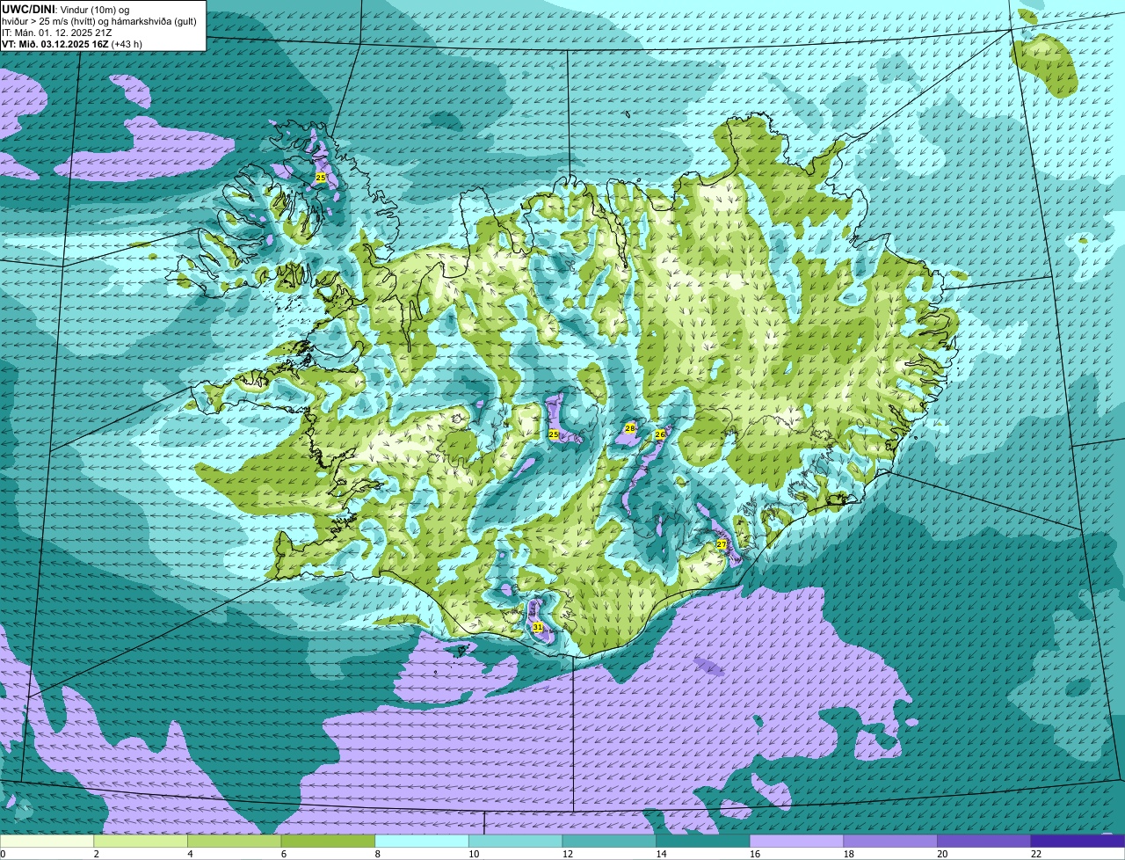Click the scale tick label '10'
The image size is (1125, 860).
pyautogui.click(x=474, y=854)
